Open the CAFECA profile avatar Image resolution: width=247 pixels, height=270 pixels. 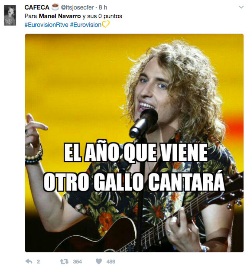coord(10,15)
